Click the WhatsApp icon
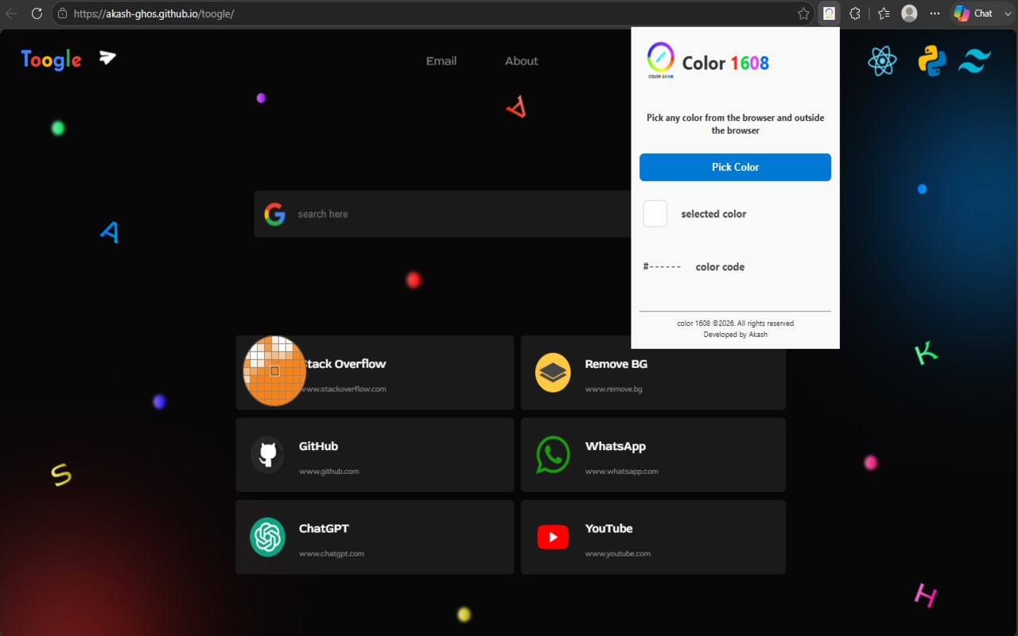Image resolution: width=1018 pixels, height=636 pixels. pos(553,455)
